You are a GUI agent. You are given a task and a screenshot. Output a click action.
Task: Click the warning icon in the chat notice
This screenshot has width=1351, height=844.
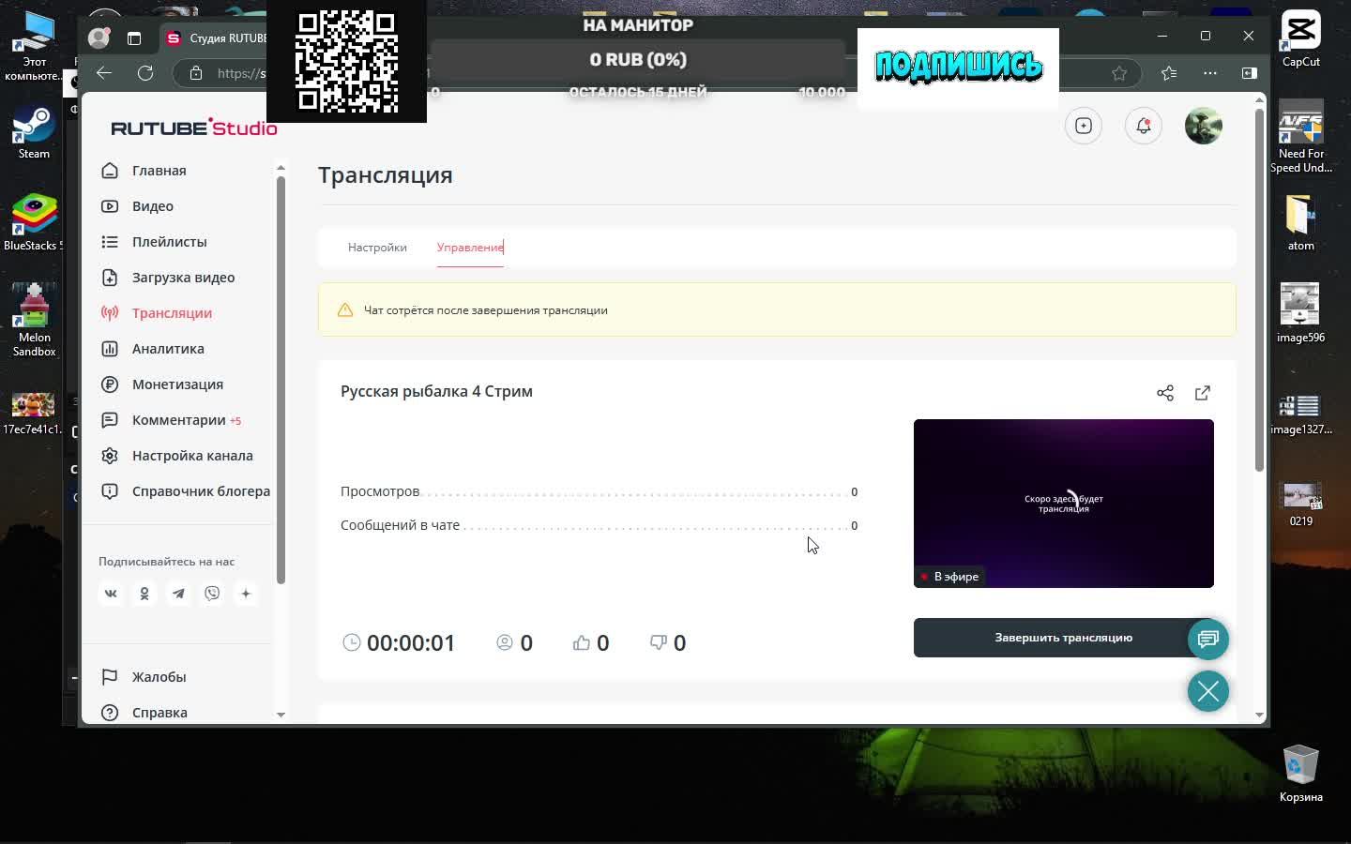tap(345, 310)
